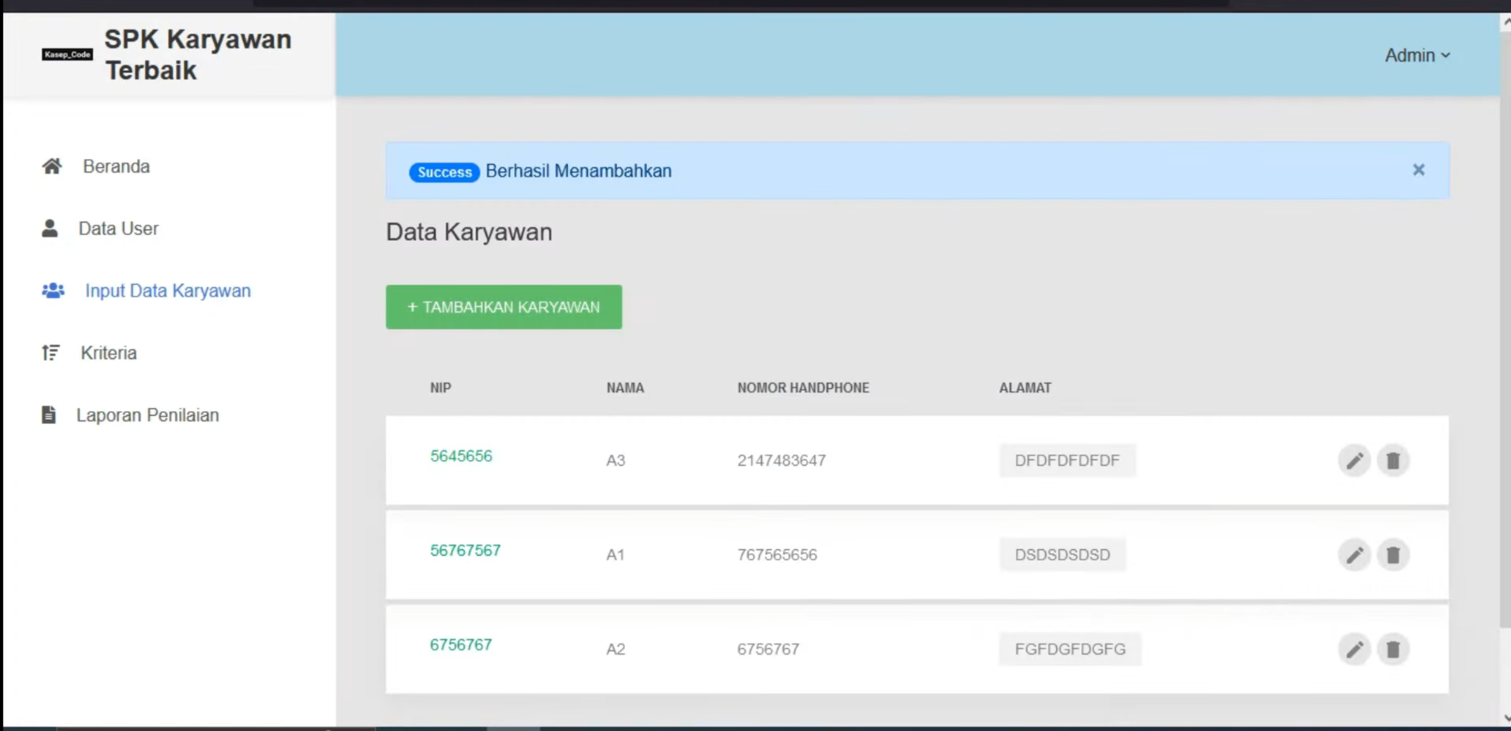
Task: Click the Laporan Penilaian document icon
Action: 49,415
